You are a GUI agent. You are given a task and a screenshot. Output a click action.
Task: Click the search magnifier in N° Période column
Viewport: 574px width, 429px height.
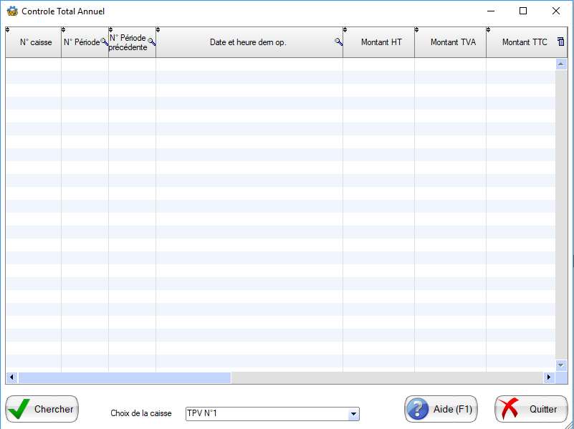104,43
